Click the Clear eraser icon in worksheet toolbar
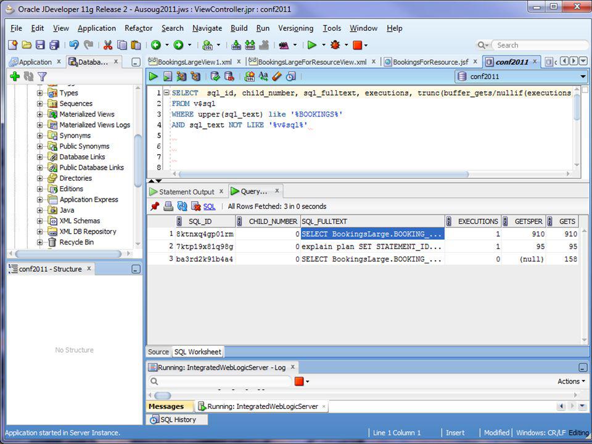This screenshot has height=444, width=592. [277, 76]
